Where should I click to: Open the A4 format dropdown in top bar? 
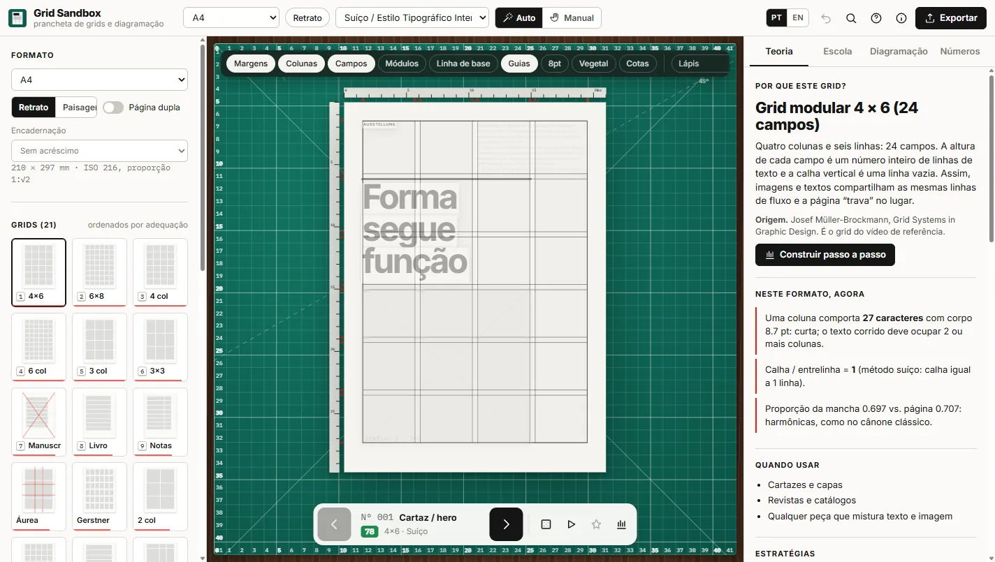point(231,18)
